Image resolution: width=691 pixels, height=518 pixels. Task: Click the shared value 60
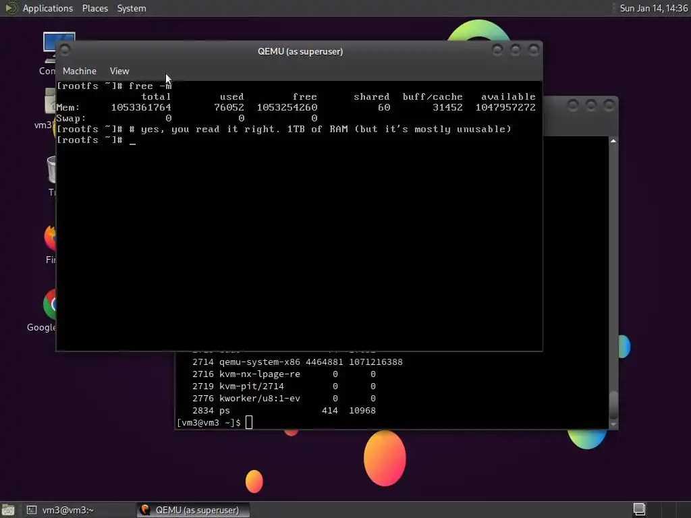(384, 107)
